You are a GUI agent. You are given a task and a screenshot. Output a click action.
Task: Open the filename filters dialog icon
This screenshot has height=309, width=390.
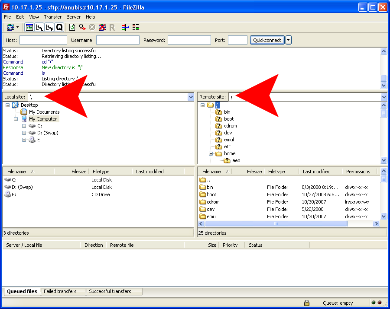coord(126,27)
